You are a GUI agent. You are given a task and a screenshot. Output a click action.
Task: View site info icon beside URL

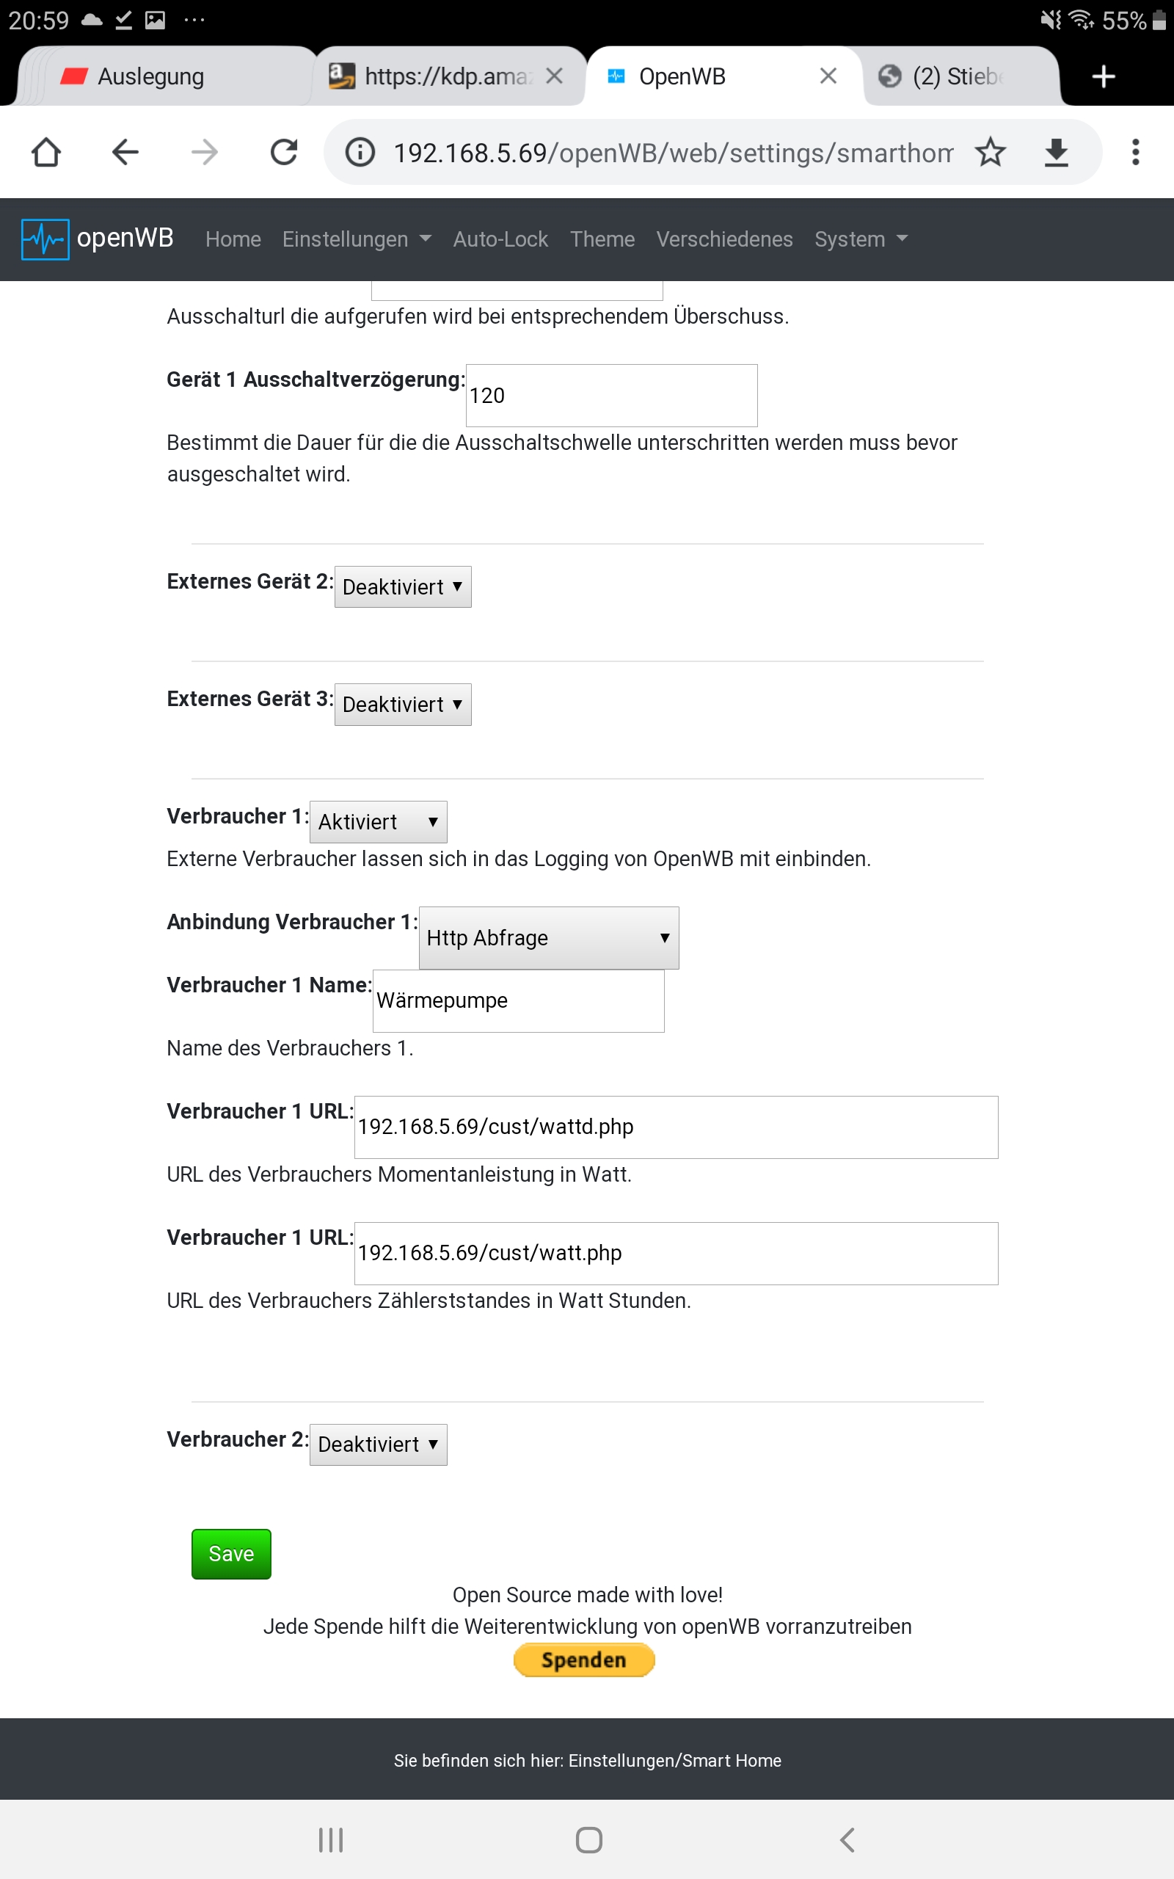click(x=360, y=152)
